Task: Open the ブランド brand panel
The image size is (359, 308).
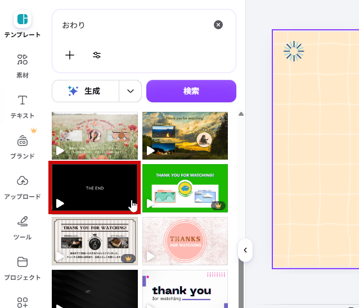Action: tap(22, 146)
